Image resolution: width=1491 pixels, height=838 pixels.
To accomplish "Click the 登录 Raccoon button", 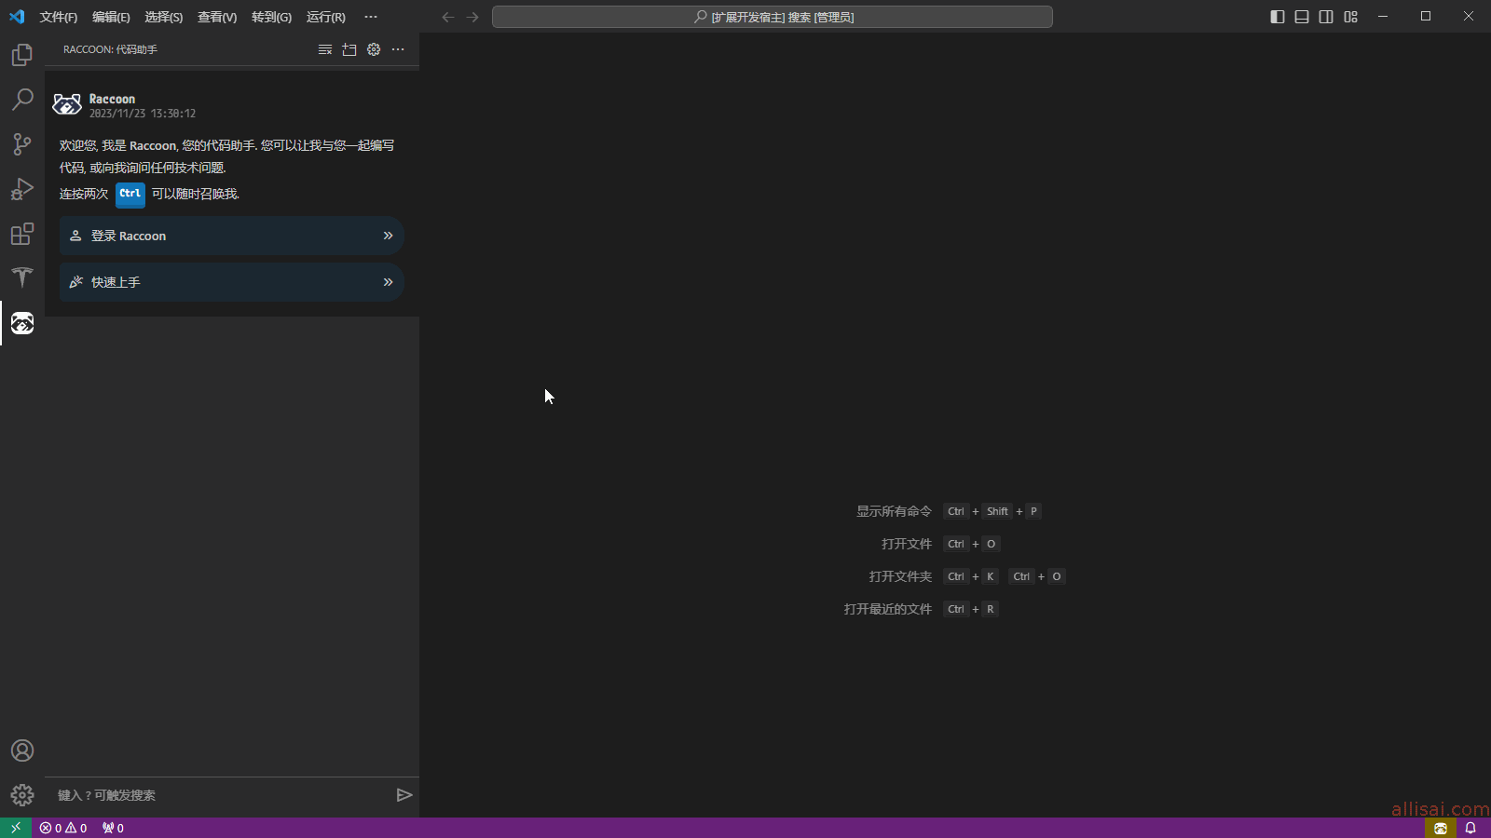I will pos(231,236).
